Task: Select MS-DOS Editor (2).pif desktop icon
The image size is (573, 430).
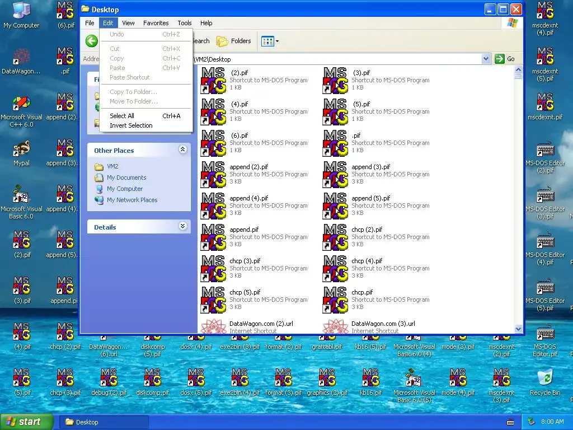Action: point(545,157)
